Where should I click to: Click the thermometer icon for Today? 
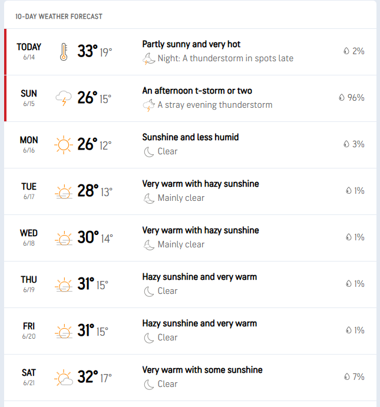[64, 52]
